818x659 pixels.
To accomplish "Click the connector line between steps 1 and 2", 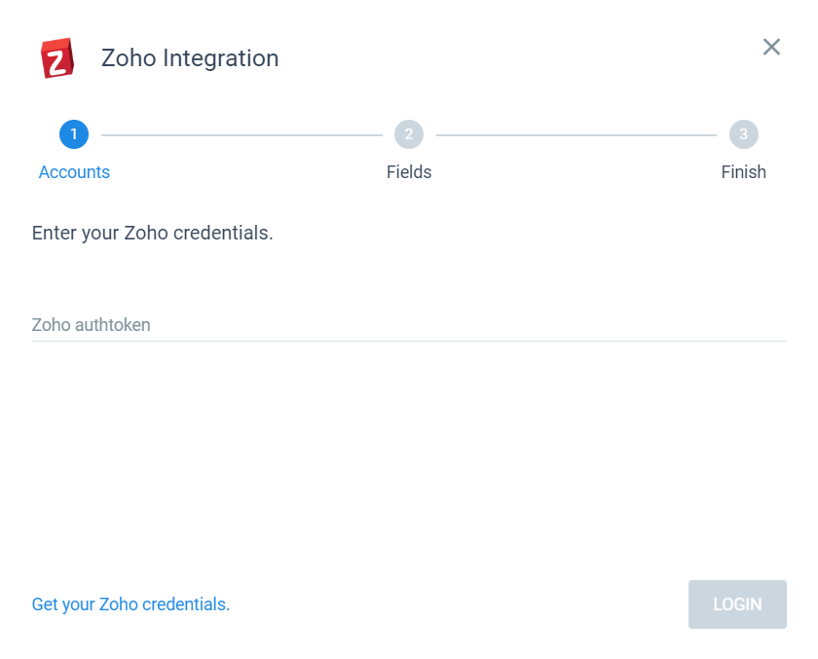I will (x=242, y=135).
